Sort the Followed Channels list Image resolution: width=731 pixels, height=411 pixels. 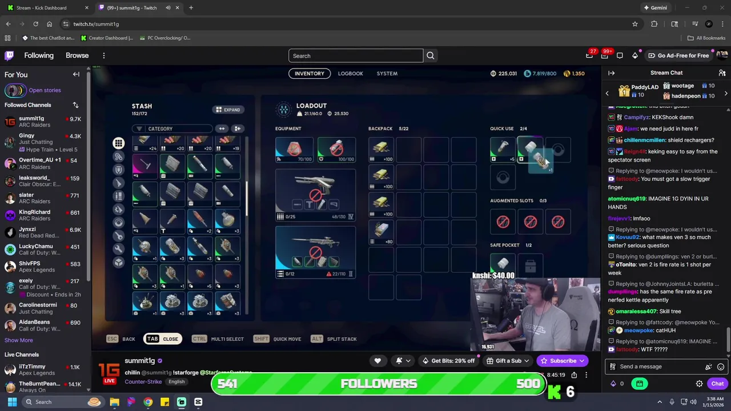point(75,105)
